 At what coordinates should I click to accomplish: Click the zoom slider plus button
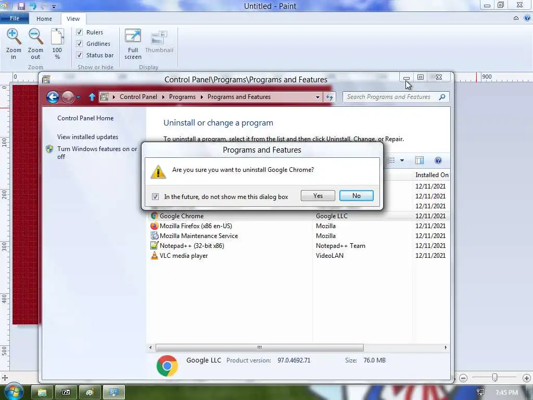(527, 378)
